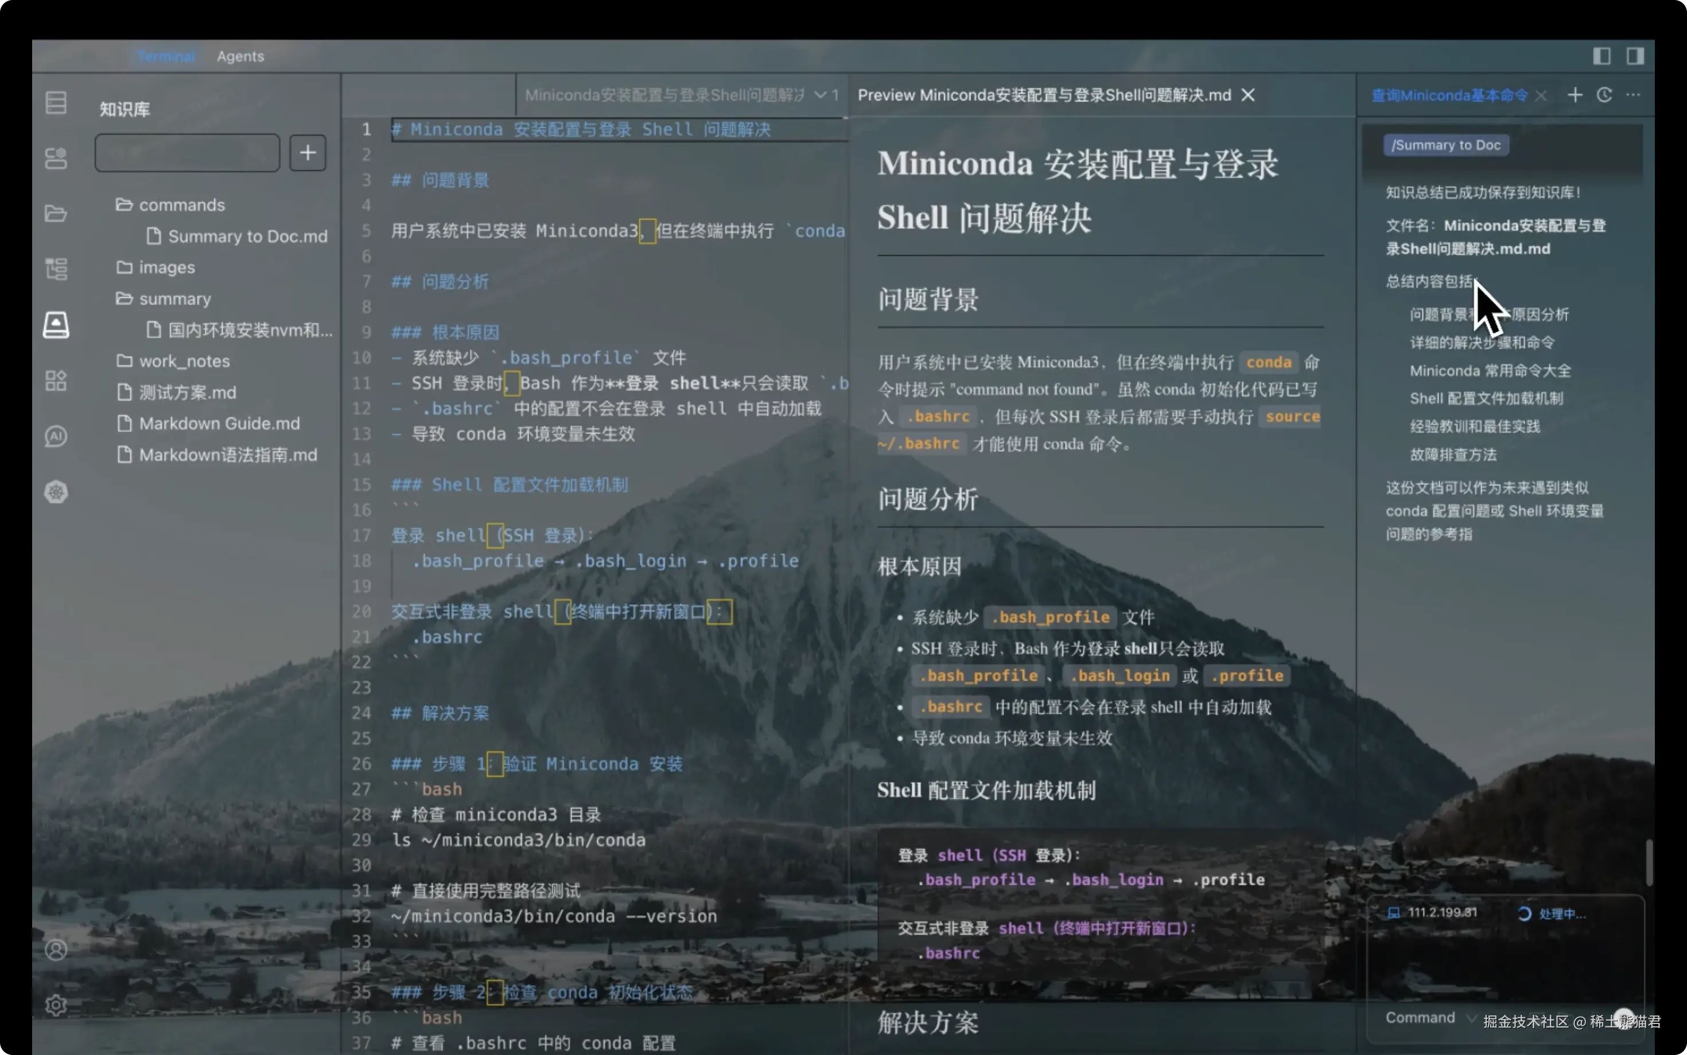Open the file folder sidebar icon
The image size is (1687, 1055).
tap(56, 213)
